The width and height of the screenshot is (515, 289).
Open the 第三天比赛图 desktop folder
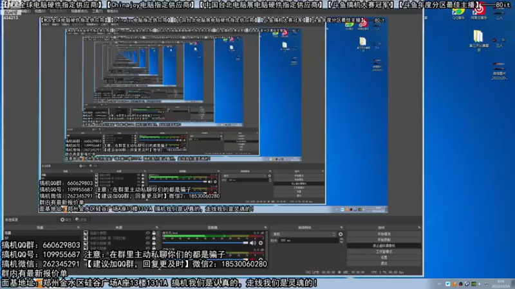[478, 40]
